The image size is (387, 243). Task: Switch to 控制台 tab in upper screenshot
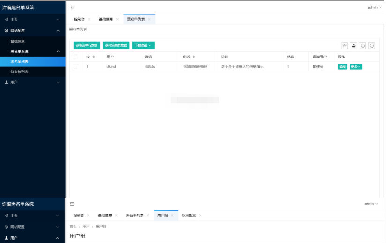coord(79,19)
